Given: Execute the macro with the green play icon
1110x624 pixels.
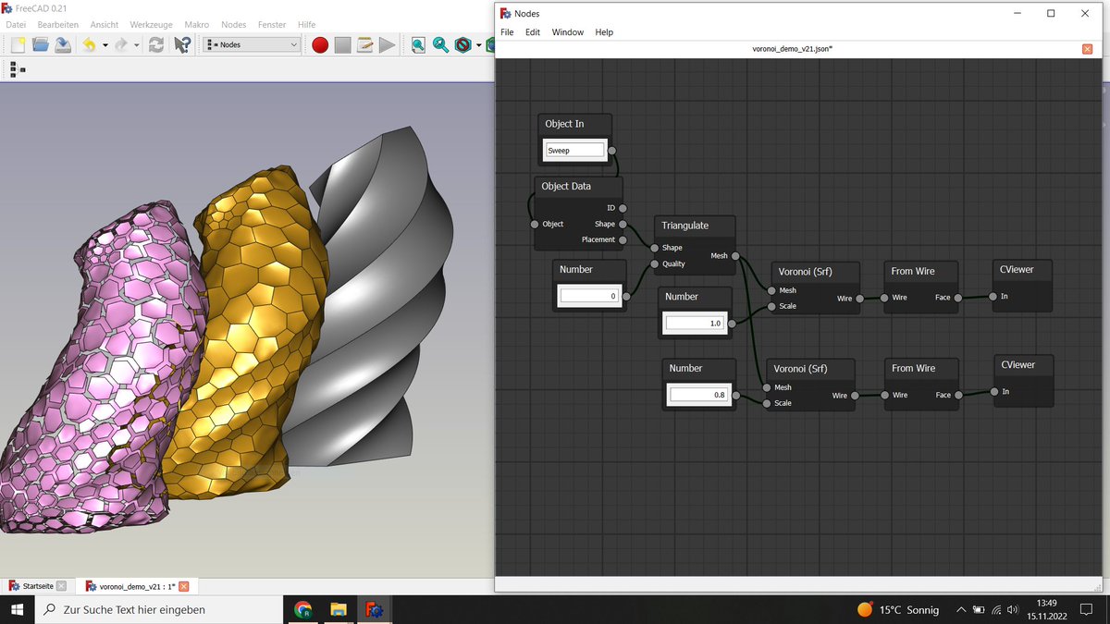Looking at the screenshot, I should coord(388,44).
